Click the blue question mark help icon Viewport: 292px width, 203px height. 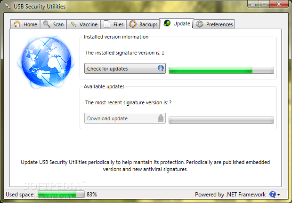point(272,195)
